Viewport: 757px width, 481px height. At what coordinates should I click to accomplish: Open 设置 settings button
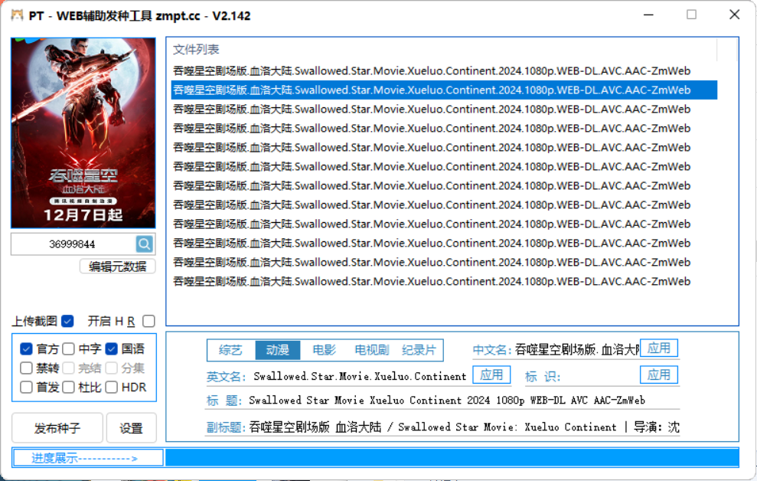point(131,428)
